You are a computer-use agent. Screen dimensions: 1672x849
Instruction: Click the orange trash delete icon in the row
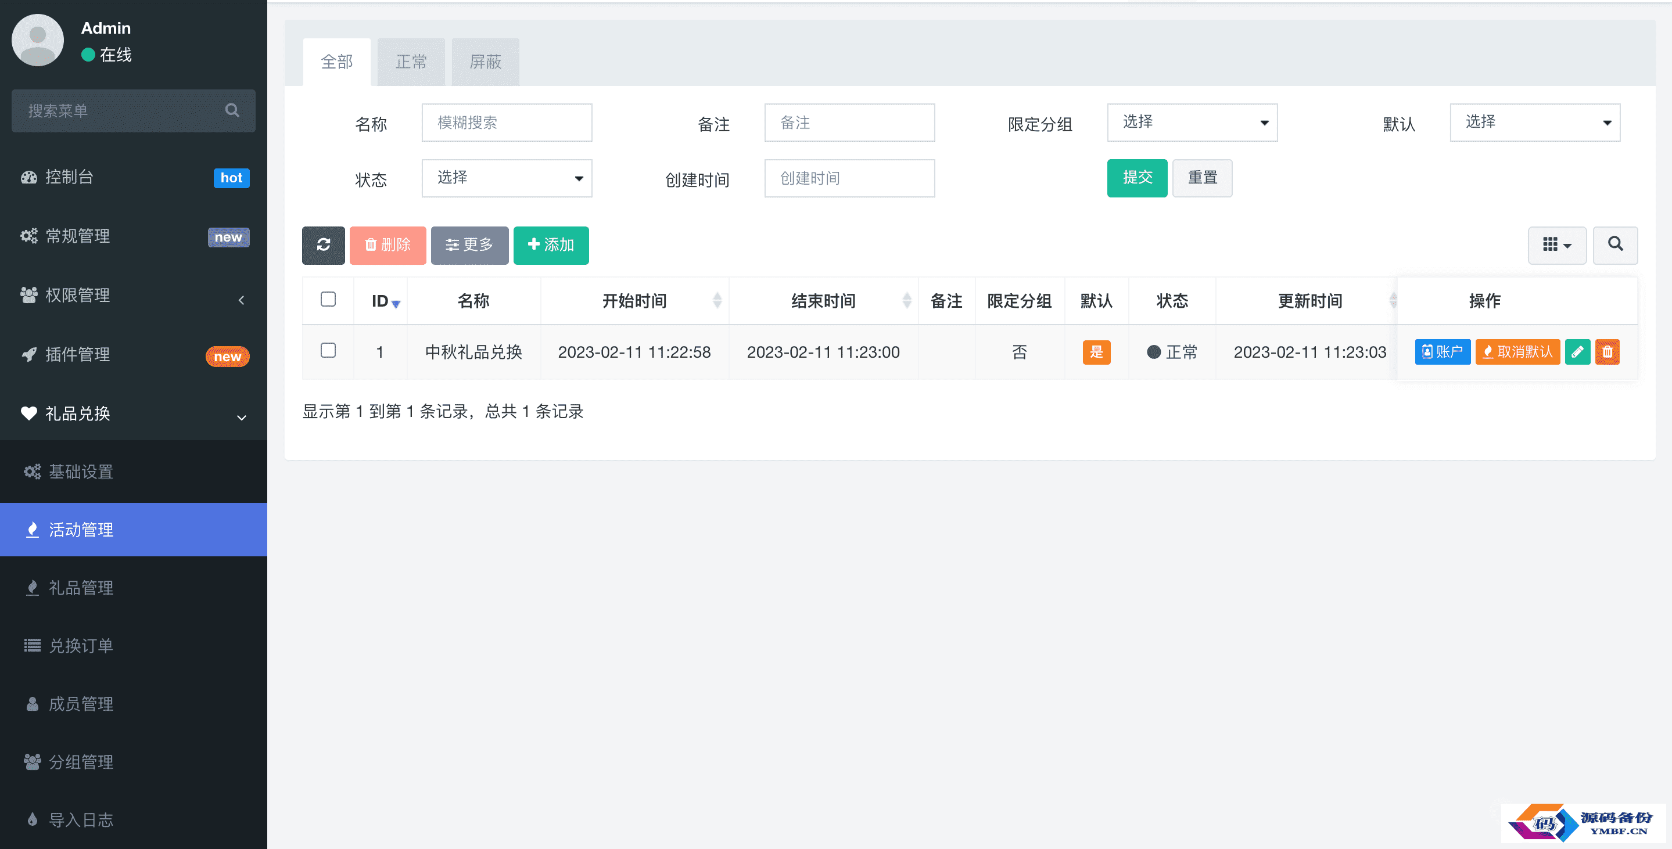click(1608, 352)
